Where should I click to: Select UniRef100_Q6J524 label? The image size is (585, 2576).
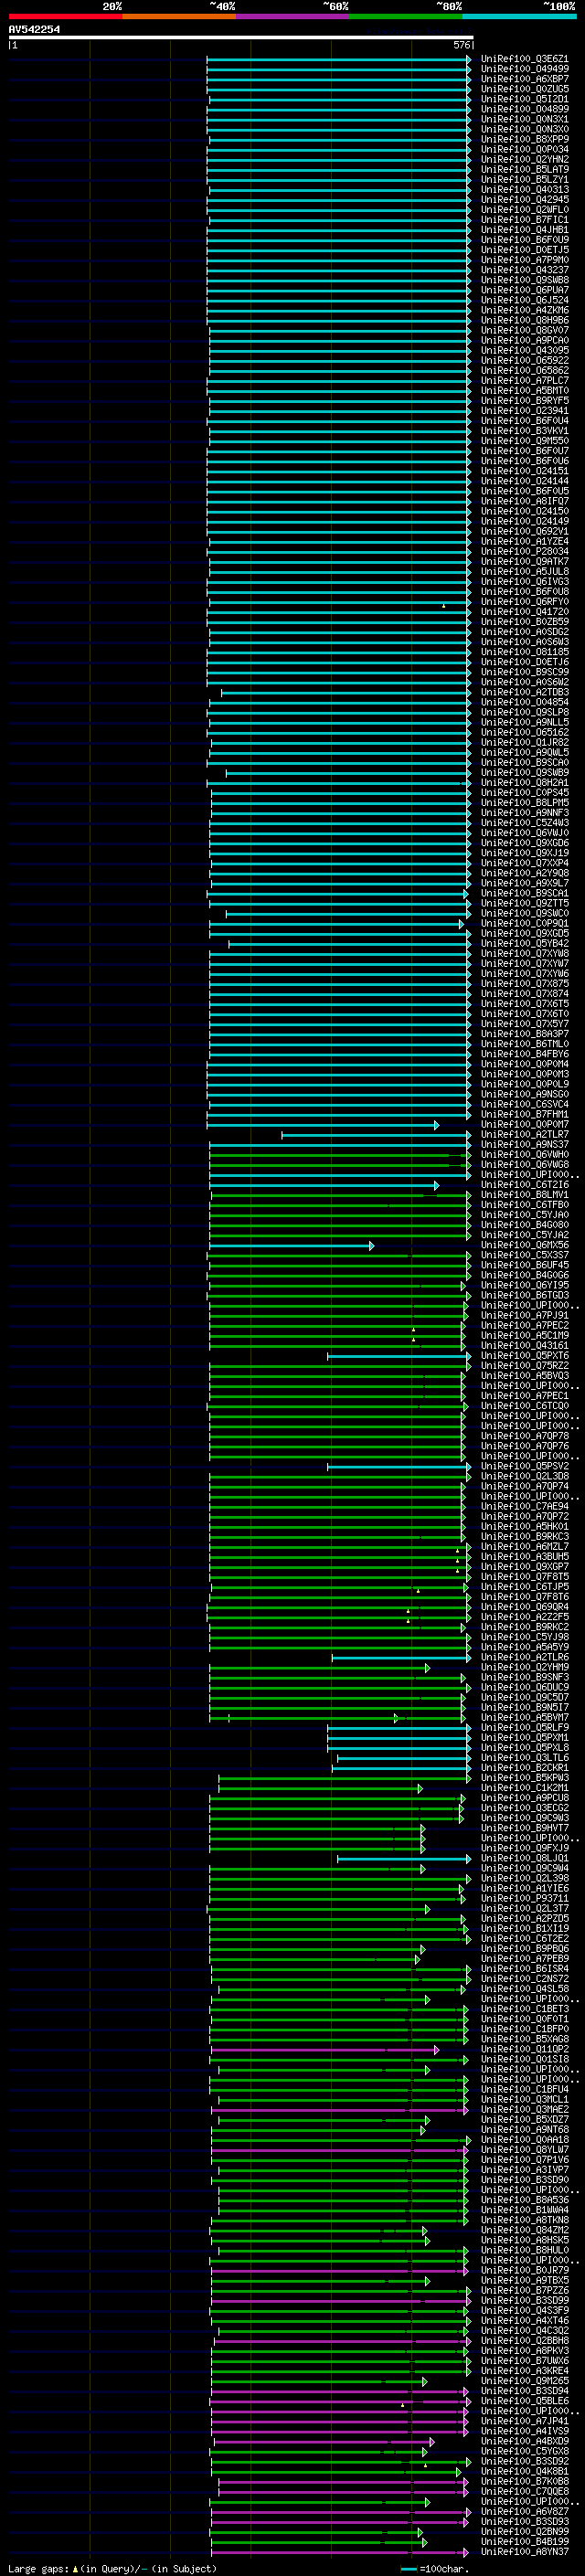point(524,300)
